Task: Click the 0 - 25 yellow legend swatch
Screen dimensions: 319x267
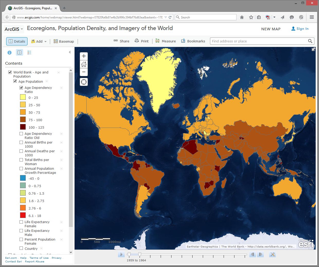Action: pyautogui.click(x=23, y=97)
